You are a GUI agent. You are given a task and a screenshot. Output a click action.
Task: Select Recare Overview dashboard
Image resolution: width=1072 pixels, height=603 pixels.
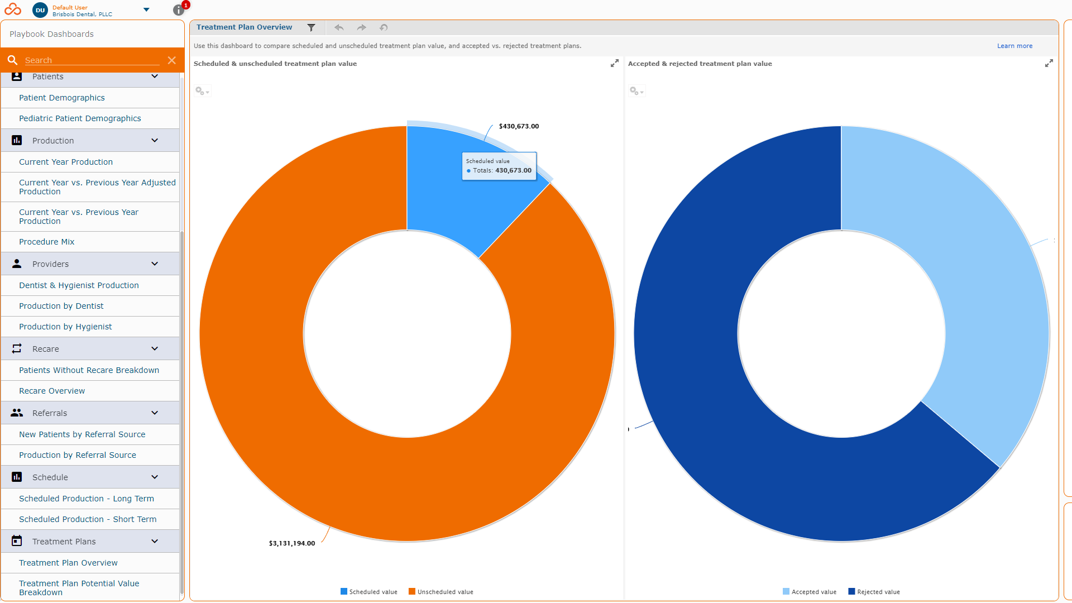click(52, 391)
